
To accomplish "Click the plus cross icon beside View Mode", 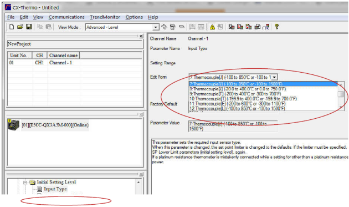I will pos(164,27).
